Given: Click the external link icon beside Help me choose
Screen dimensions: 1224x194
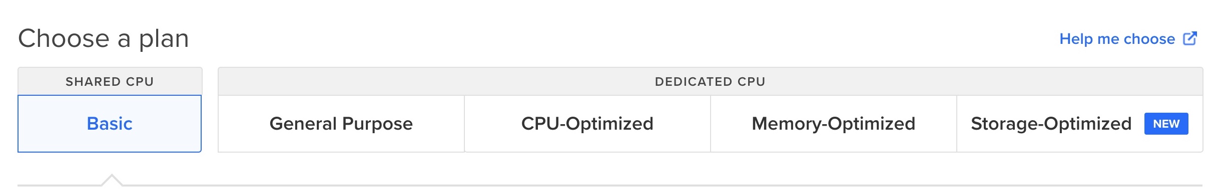Looking at the screenshot, I should click(1189, 38).
